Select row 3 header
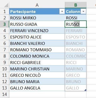Screen dimensions: 96x98 5,24
